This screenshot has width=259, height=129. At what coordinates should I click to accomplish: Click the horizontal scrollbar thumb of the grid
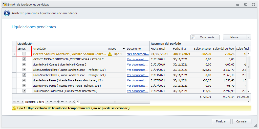pos(115,102)
